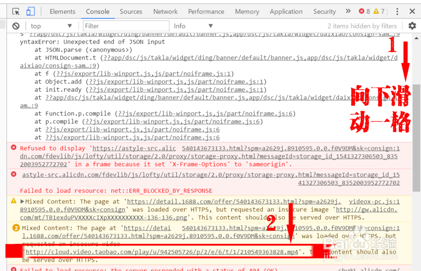Click the vertical scrollbar thumb

point(416,138)
